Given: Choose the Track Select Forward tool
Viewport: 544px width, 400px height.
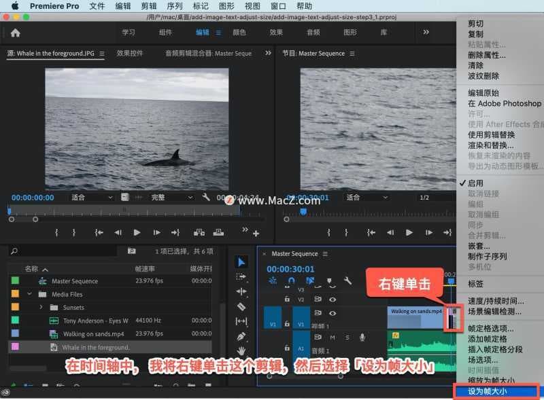Looking at the screenshot, I should click(241, 276).
